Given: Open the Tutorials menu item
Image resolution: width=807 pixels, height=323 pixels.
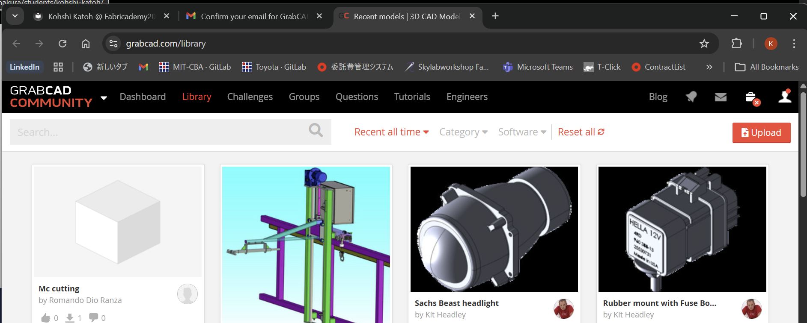Looking at the screenshot, I should (x=412, y=97).
